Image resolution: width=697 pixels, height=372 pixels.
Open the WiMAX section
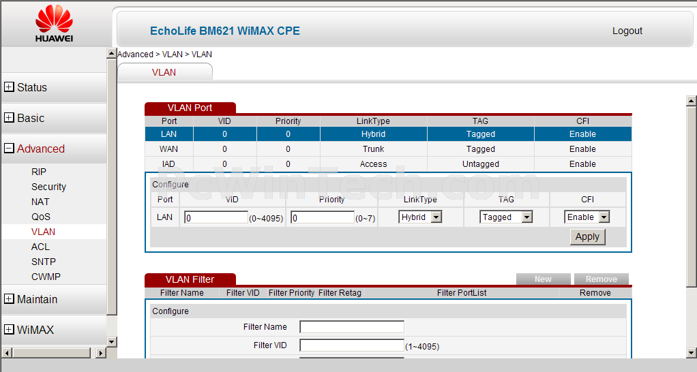(35, 330)
